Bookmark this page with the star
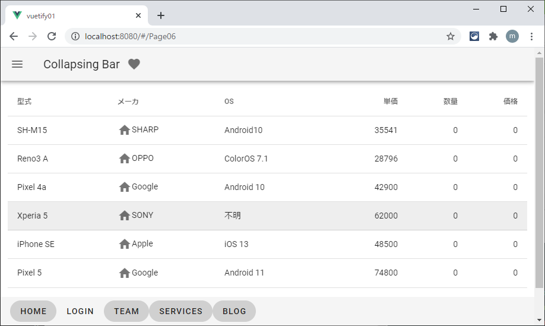 point(451,36)
